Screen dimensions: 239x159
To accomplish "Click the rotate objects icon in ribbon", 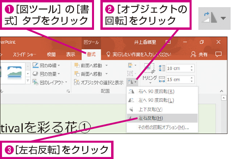I will pos(132,82).
